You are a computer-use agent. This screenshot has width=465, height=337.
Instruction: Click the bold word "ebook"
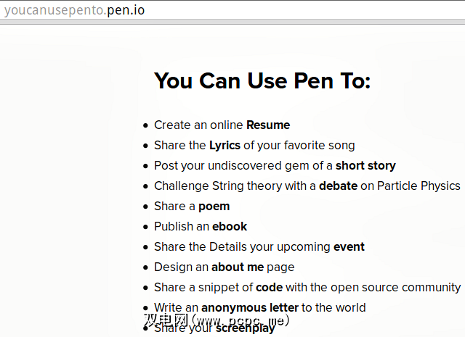(x=230, y=226)
